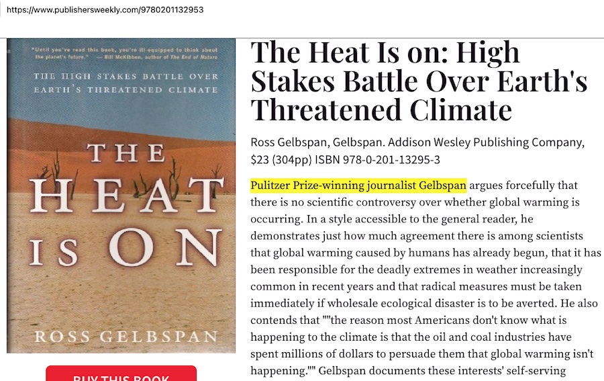Click the 'IS ON' text on cover
The width and height of the screenshot is (604, 381).
[x=125, y=249]
